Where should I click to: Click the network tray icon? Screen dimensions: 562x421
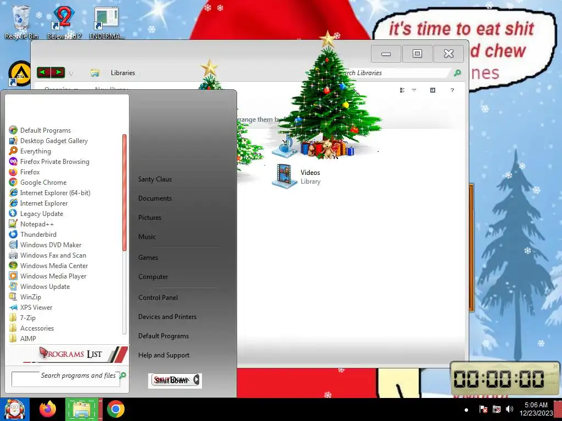[x=496, y=409]
